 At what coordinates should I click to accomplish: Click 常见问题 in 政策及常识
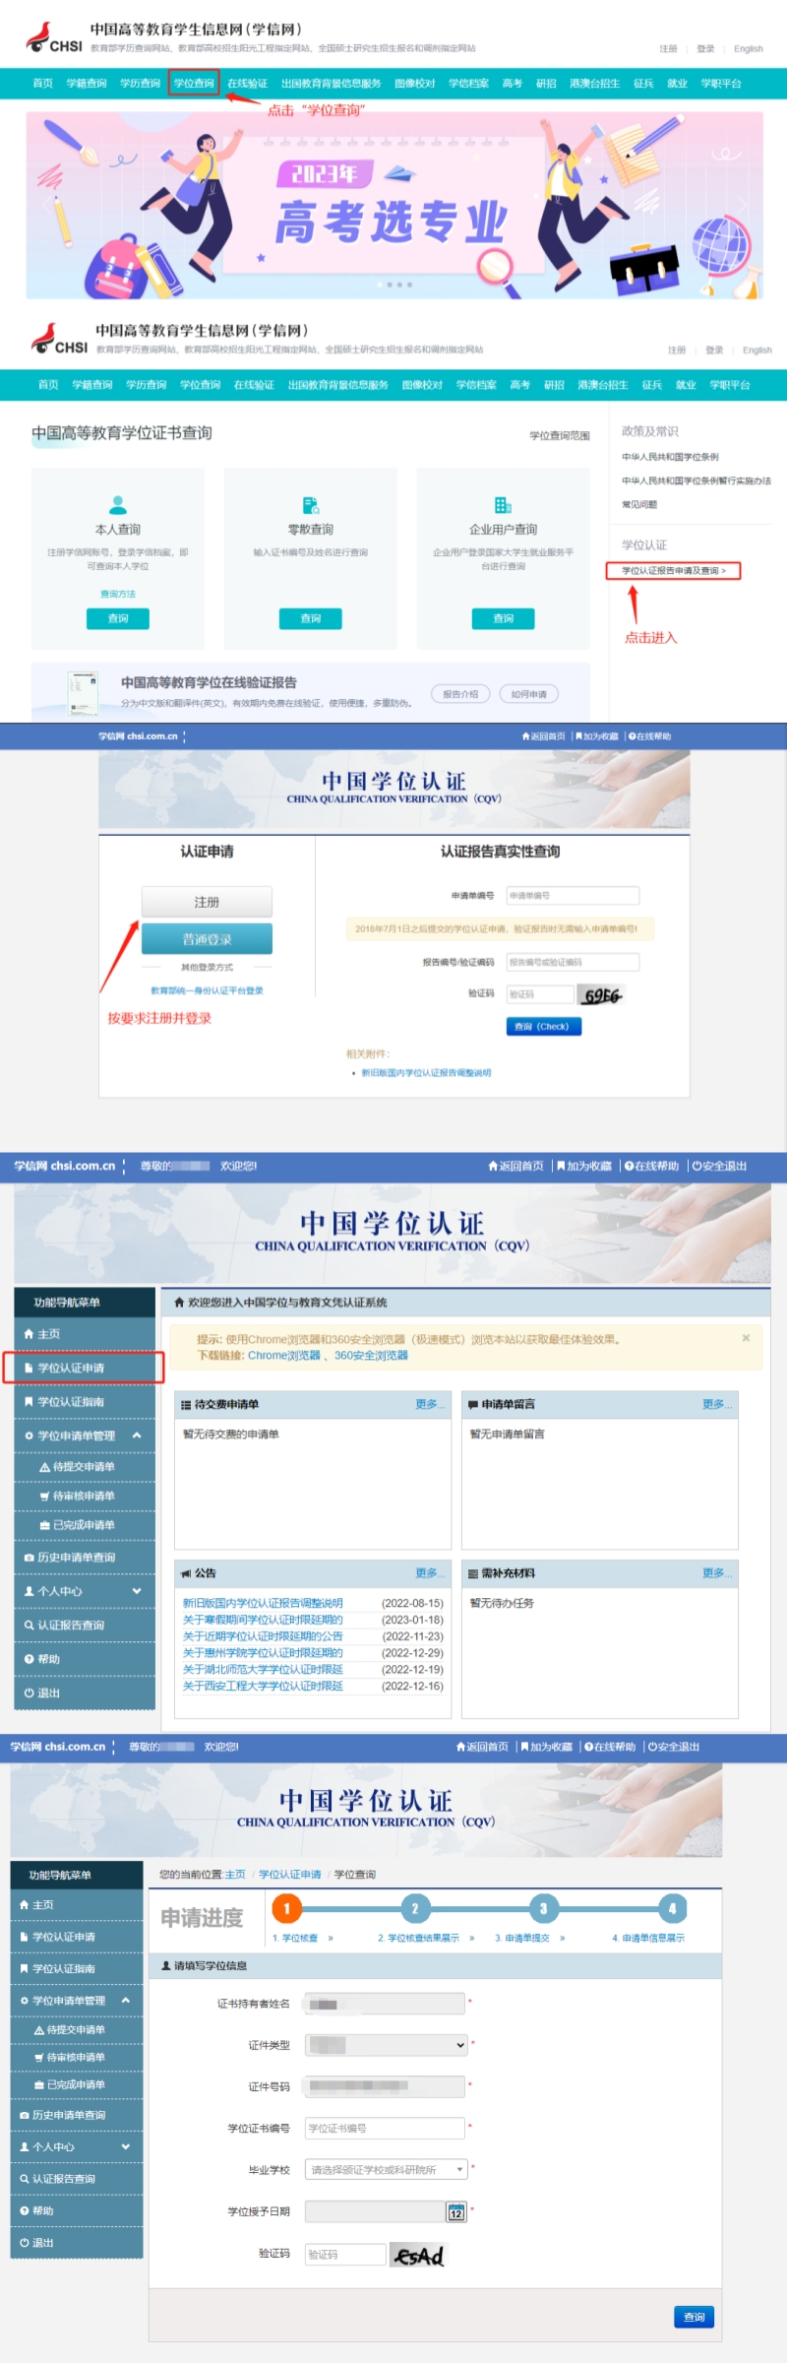coord(639,504)
